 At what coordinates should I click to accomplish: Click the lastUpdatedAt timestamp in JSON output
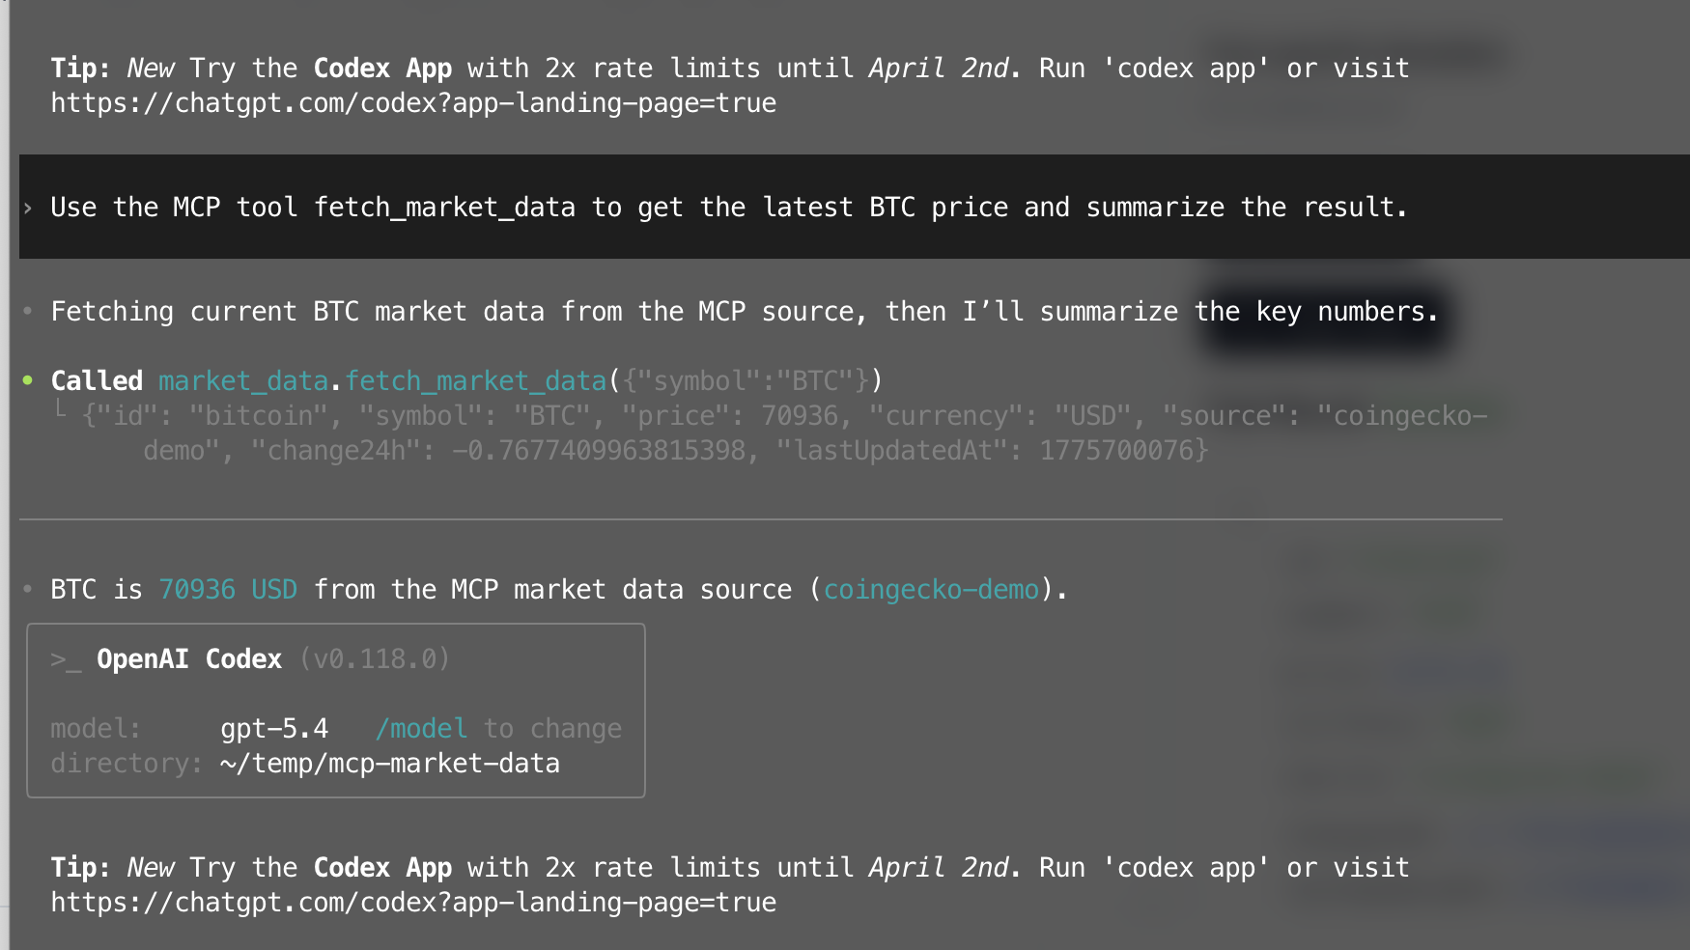1122,451
